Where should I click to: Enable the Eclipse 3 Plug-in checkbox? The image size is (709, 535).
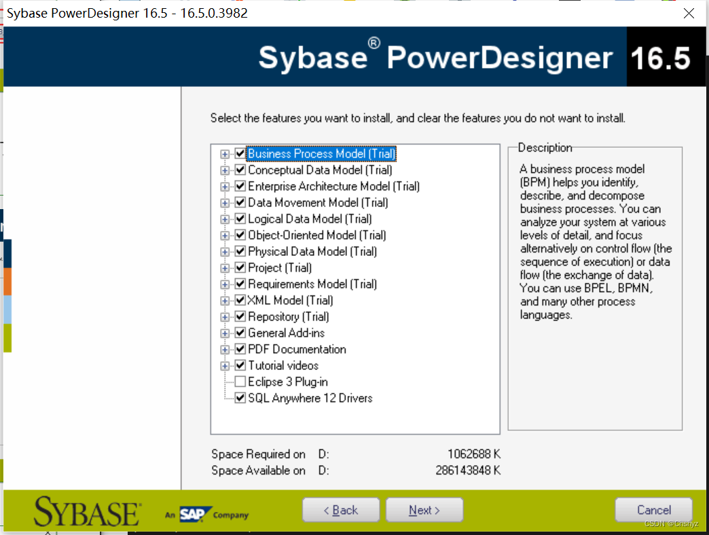coord(240,382)
